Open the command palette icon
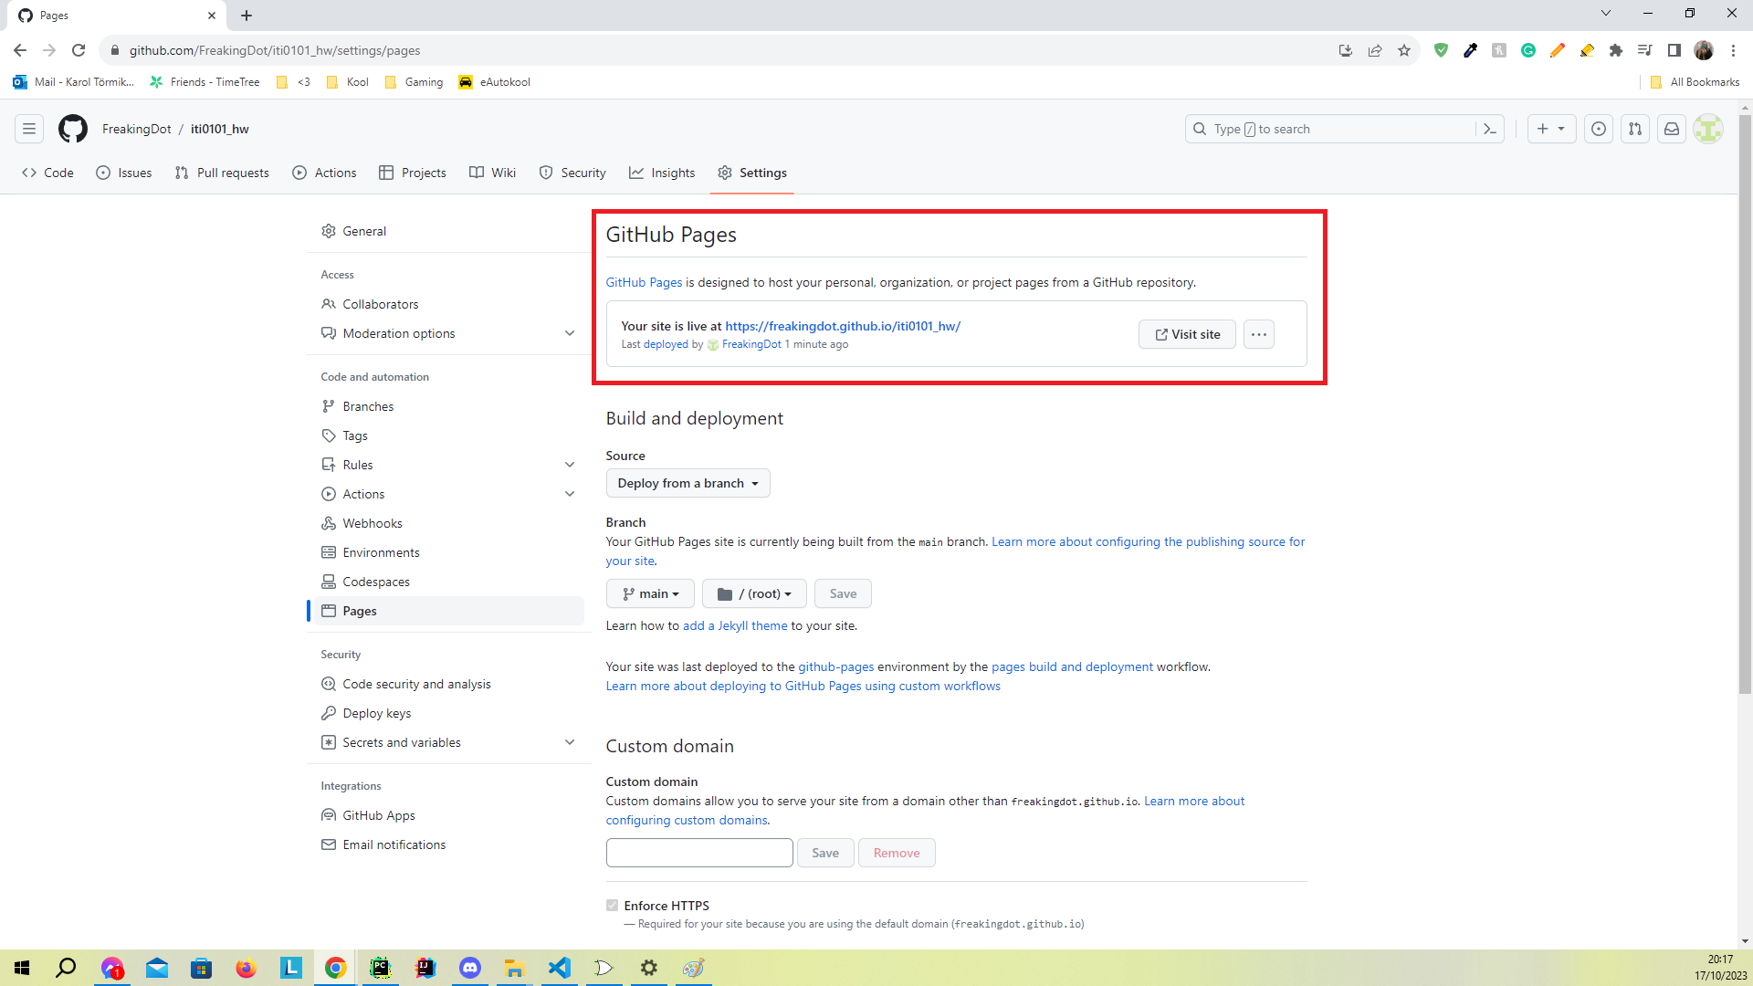The width and height of the screenshot is (1753, 986). coord(1490,129)
